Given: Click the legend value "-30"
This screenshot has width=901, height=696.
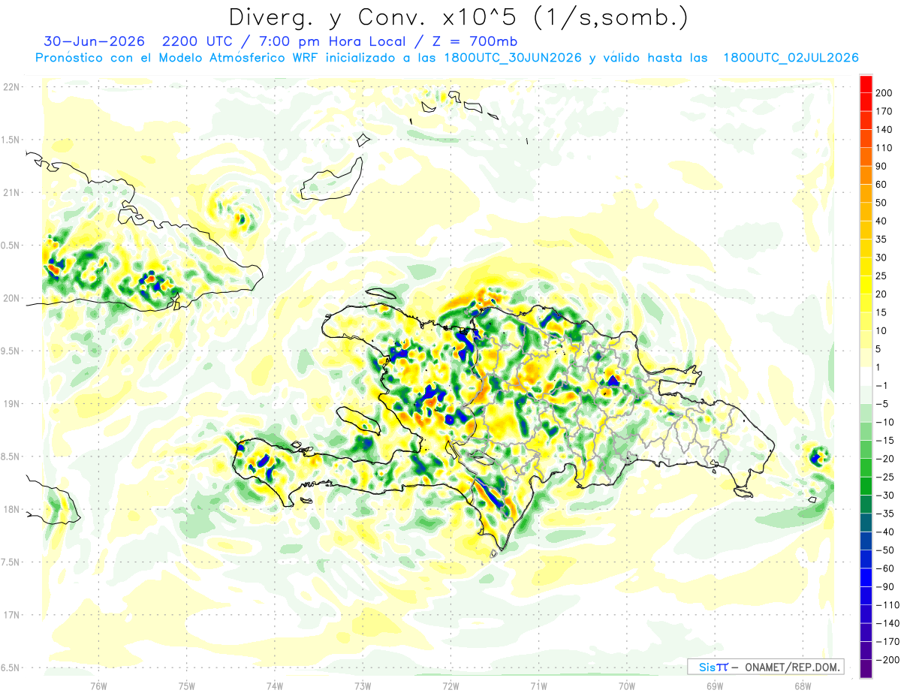Looking at the screenshot, I should (x=884, y=496).
